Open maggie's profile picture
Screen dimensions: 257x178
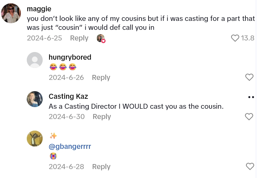pyautogui.click(x=11, y=14)
